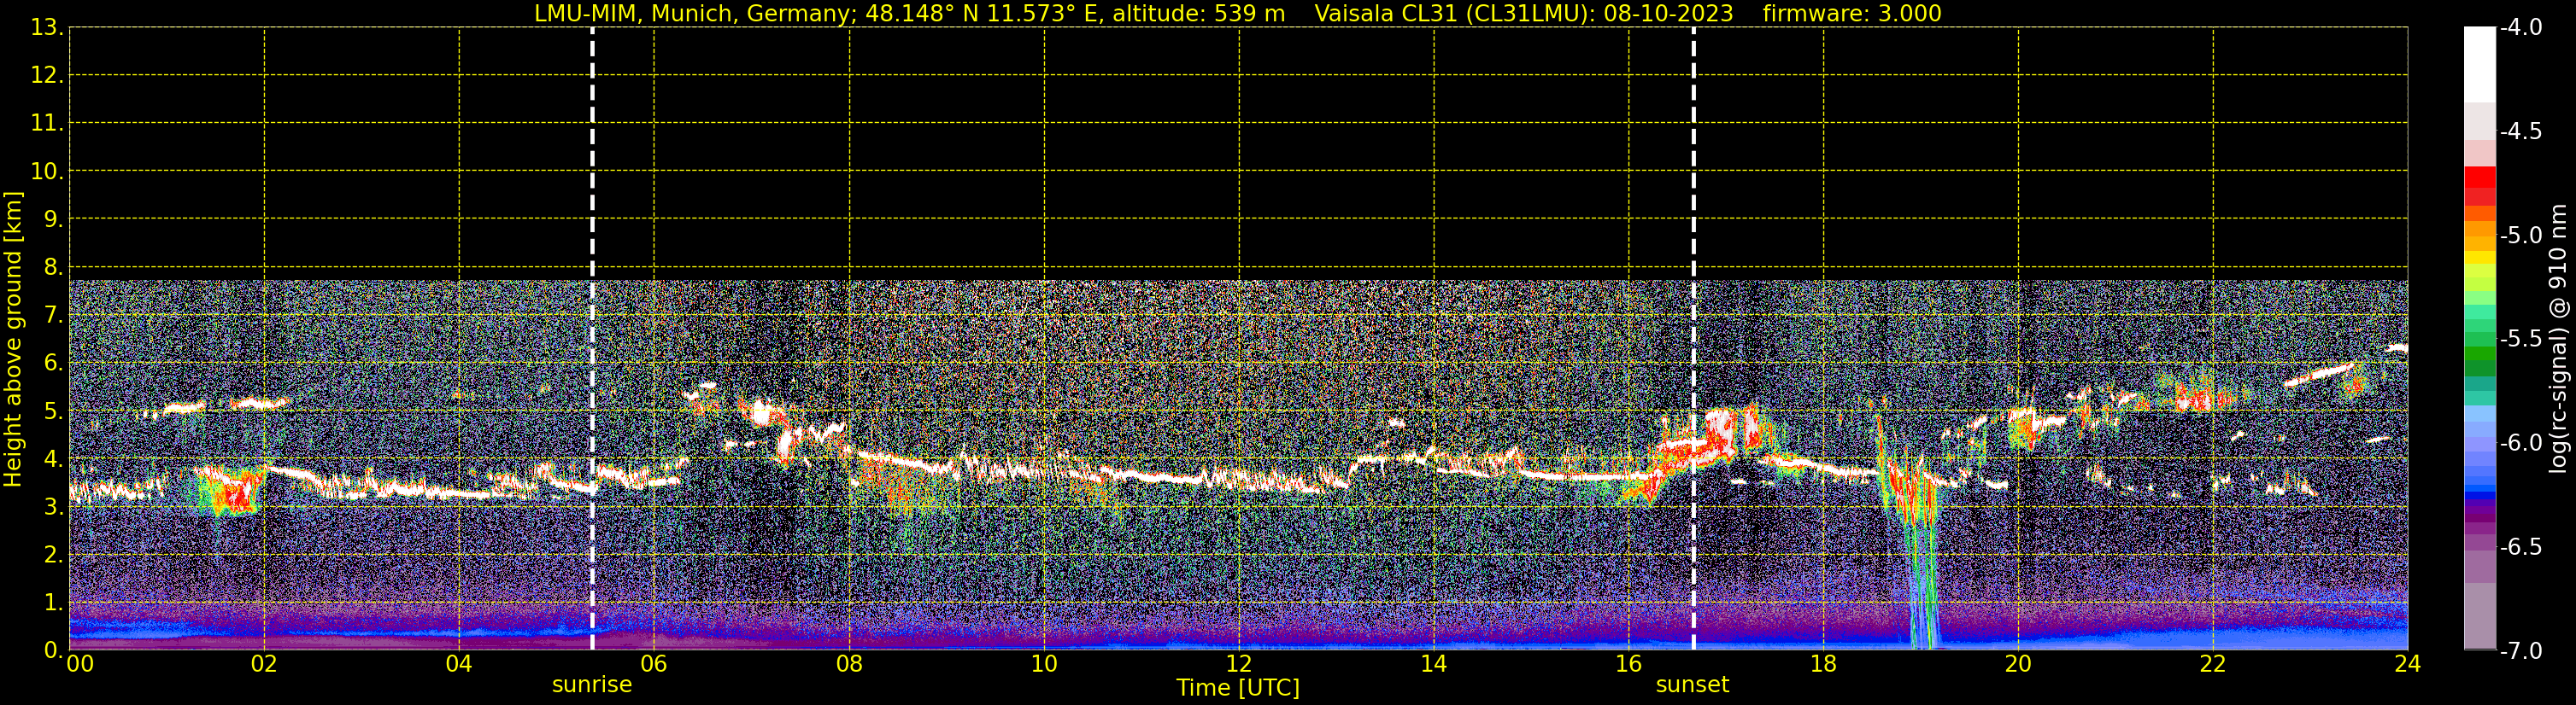Click the '-5.5' colorbar value

[x=2520, y=339]
